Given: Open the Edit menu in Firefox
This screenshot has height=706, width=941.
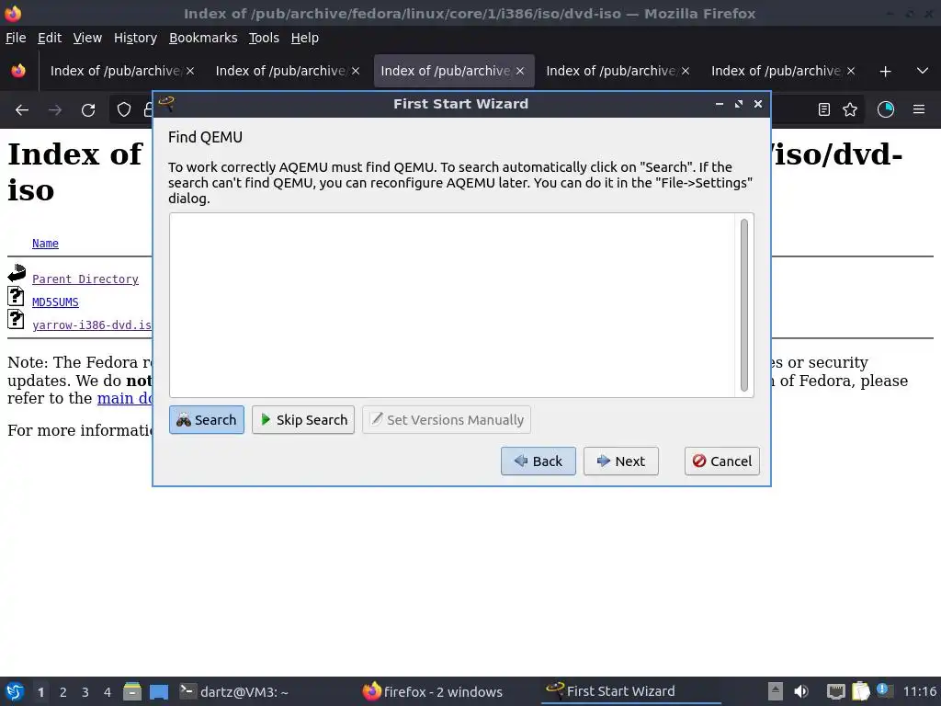Looking at the screenshot, I should tap(50, 38).
